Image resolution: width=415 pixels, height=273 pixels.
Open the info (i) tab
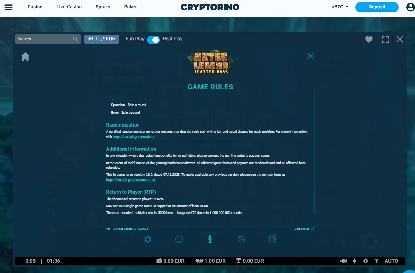179,239
